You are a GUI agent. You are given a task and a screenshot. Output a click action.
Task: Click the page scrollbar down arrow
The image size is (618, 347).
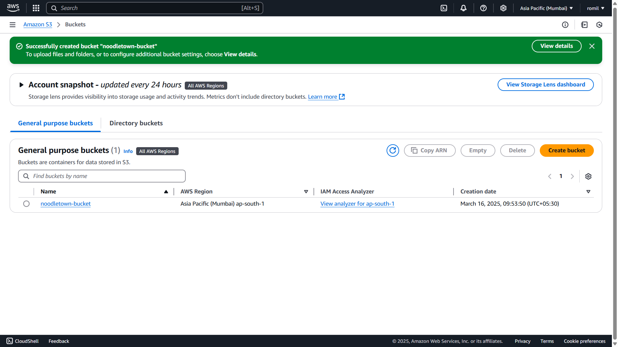pos(615,344)
